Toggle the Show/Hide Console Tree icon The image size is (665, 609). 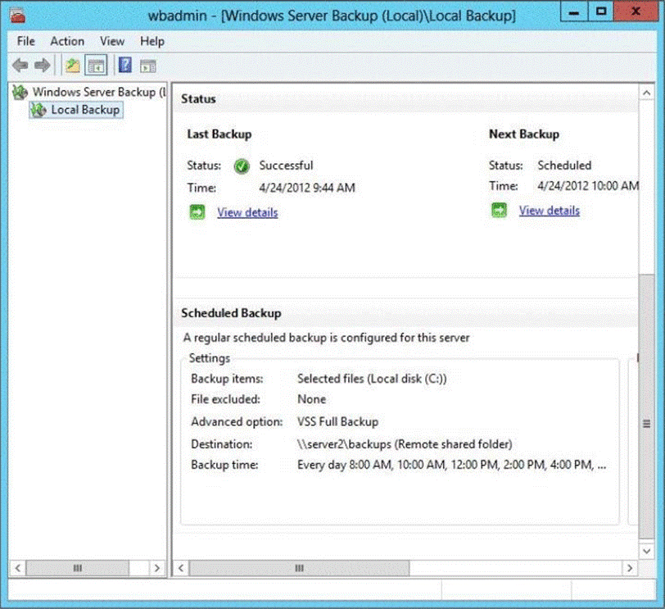pos(96,65)
